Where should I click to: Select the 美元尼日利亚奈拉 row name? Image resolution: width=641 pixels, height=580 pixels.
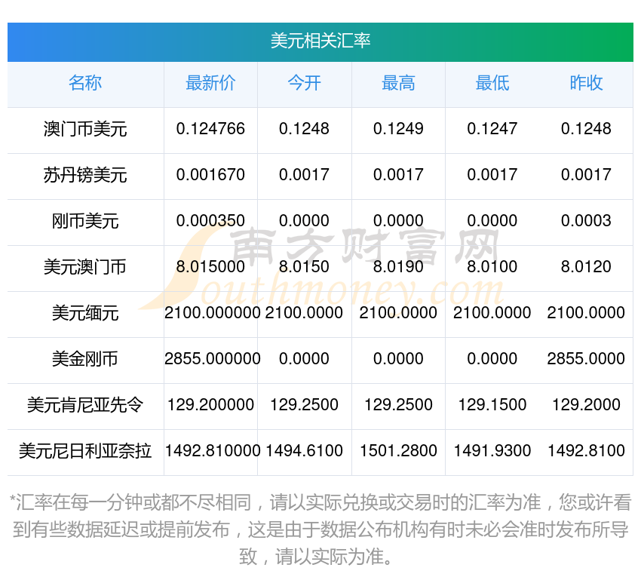point(85,451)
